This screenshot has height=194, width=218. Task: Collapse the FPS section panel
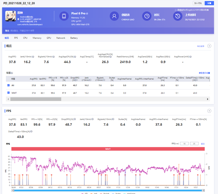[x=209, y=111]
